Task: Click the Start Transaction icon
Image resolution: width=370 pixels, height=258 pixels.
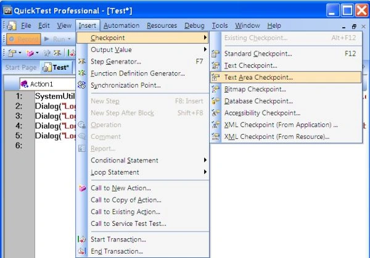Action: [x=82, y=239]
